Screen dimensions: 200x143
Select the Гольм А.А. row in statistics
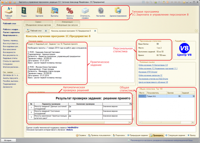point(167,96)
